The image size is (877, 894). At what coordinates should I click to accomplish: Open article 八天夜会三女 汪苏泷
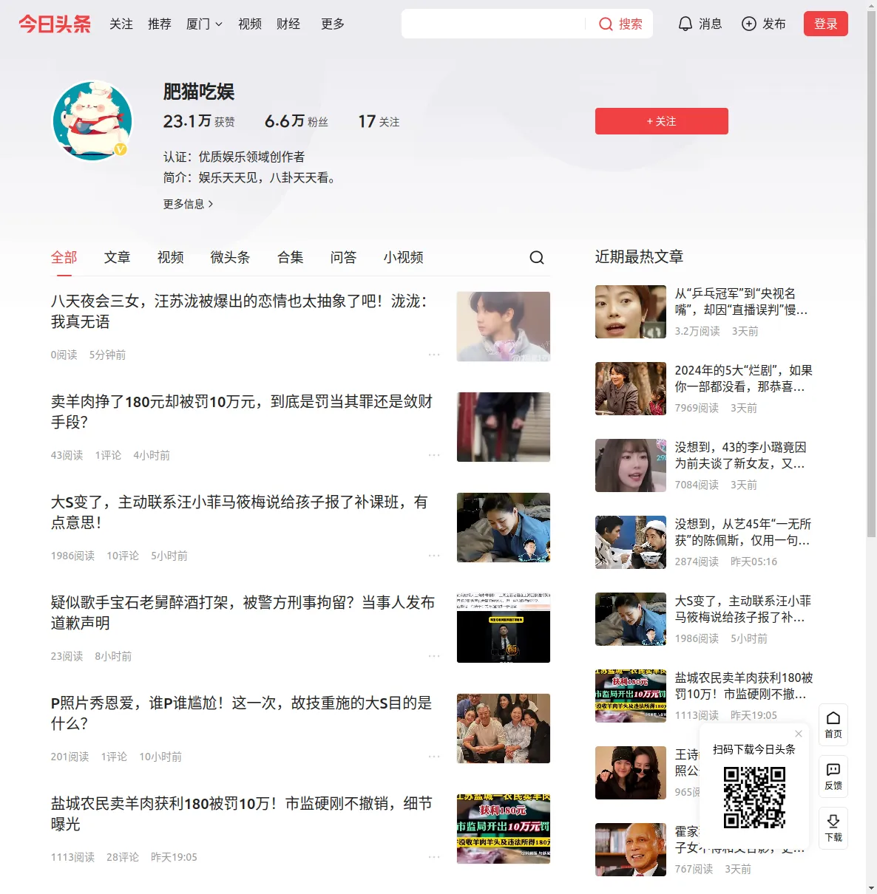(x=239, y=311)
